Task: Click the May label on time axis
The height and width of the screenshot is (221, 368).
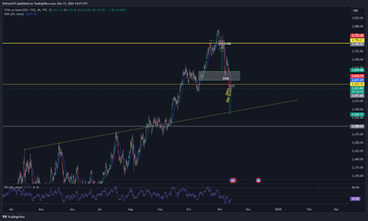Action: coord(41,209)
